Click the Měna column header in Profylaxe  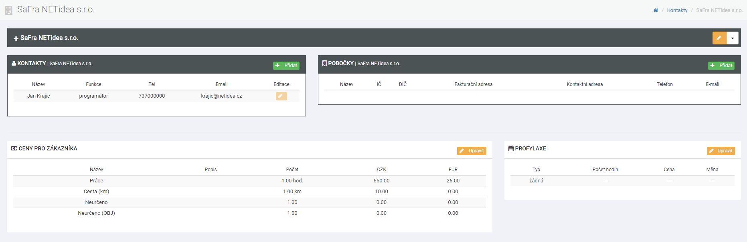click(x=712, y=170)
